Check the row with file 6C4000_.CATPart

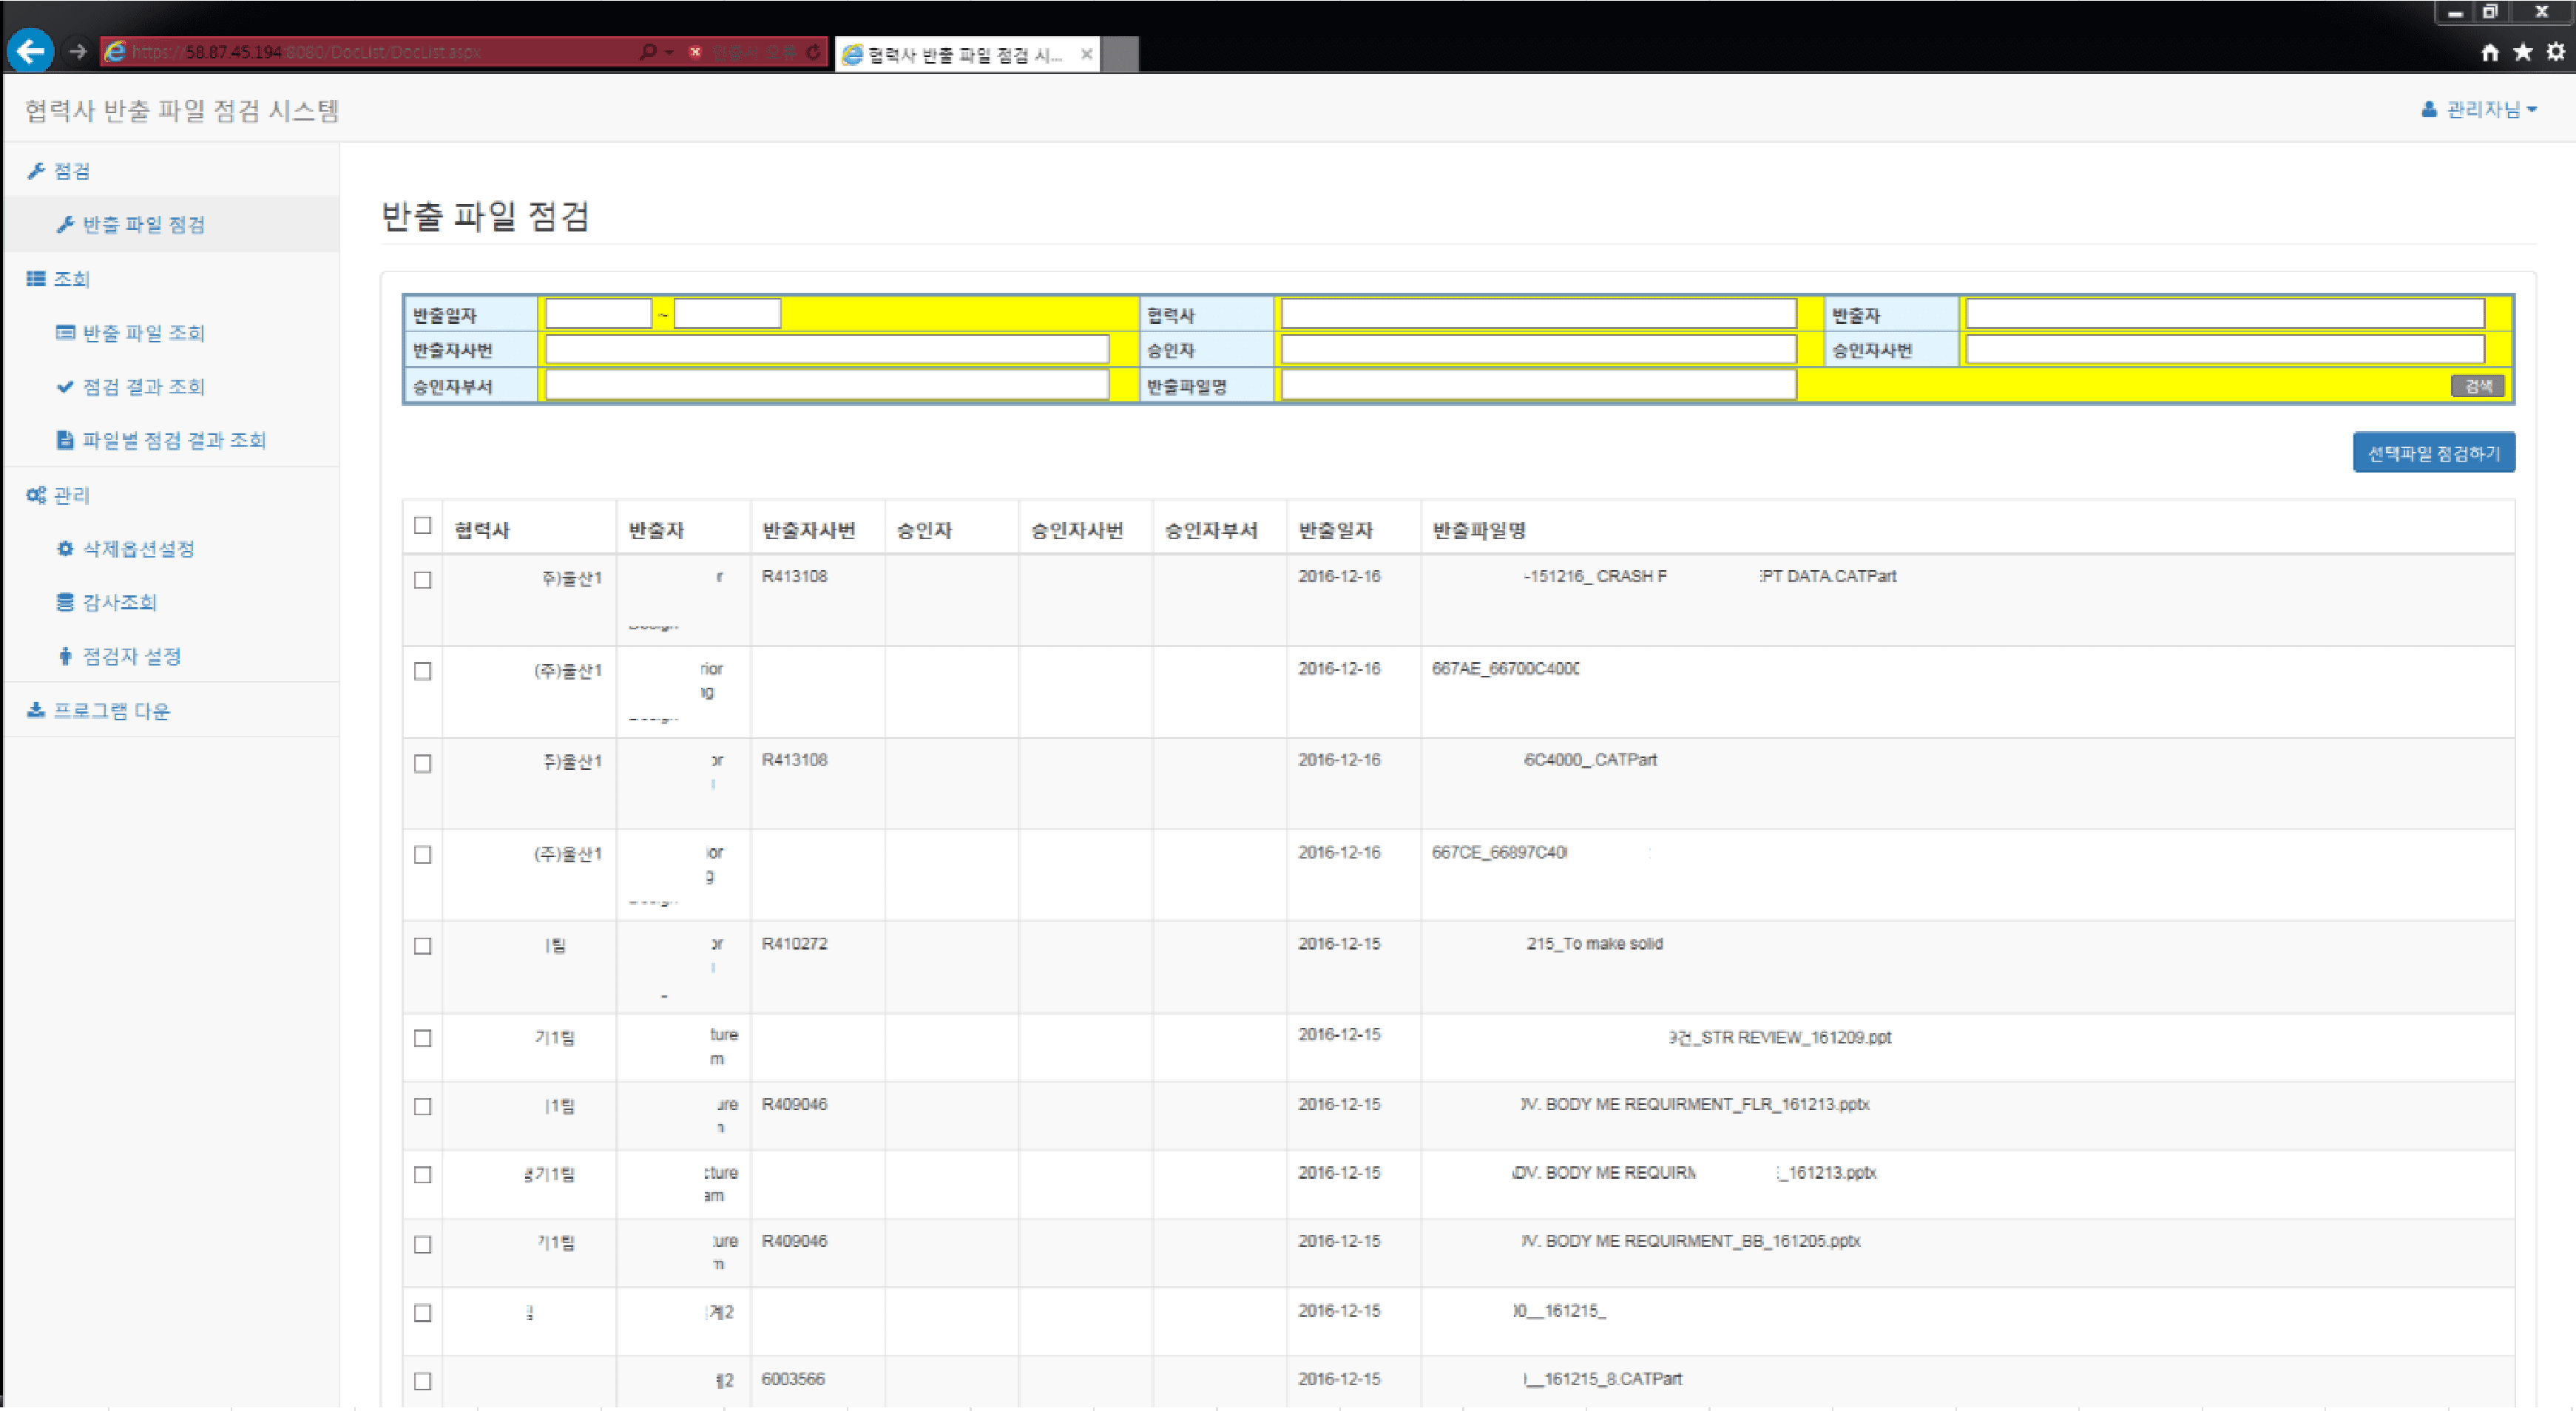pyautogui.click(x=423, y=764)
